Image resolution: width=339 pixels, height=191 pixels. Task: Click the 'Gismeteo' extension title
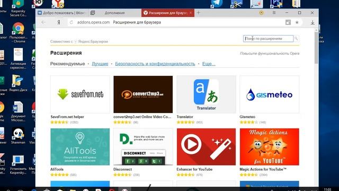point(247,117)
